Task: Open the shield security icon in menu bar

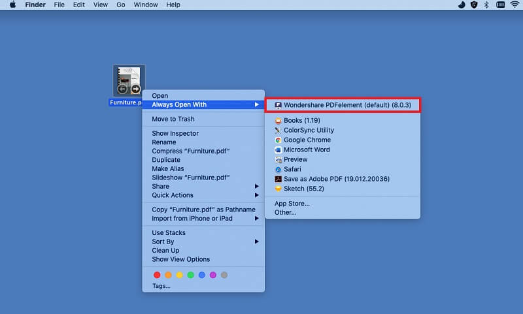Action: click(x=474, y=5)
